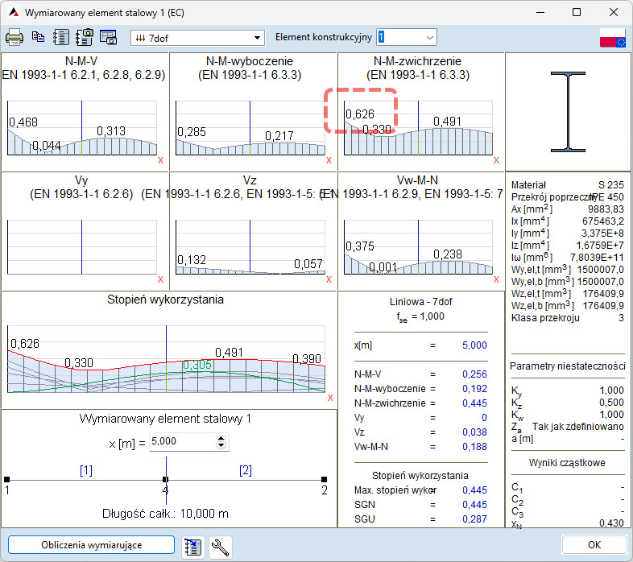Open the wrench settings icon
This screenshot has width=633, height=562.
(220, 547)
